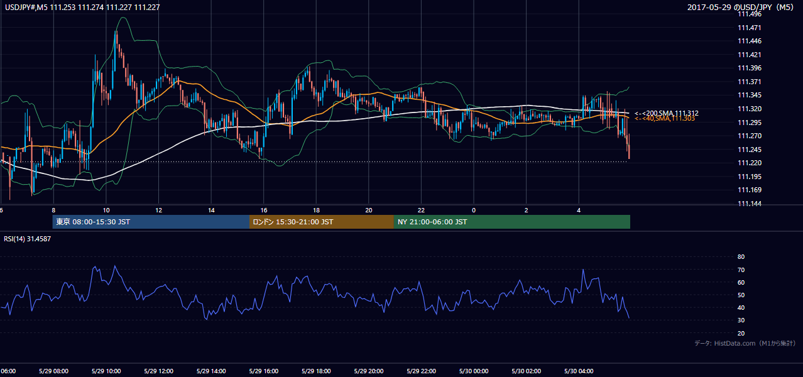The image size is (803, 377).
Task: Click the 111.195 price axis label
Action: click(x=750, y=177)
